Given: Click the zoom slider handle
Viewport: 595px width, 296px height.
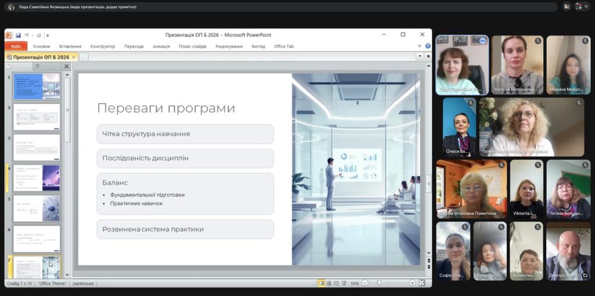Looking at the screenshot, I should click(x=379, y=283).
